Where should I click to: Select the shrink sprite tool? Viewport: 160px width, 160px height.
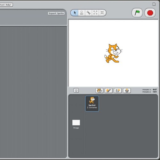[x=102, y=13]
